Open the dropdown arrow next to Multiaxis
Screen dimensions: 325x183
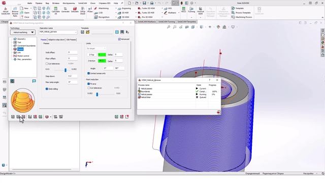[x=179, y=13]
